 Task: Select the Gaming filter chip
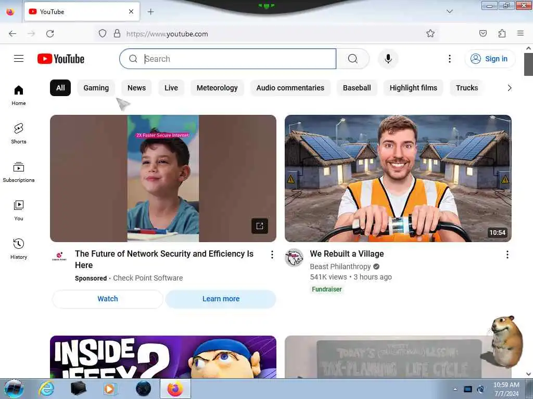tap(96, 88)
